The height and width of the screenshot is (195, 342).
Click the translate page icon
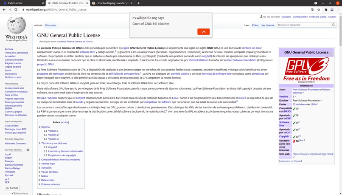pos(313,10)
